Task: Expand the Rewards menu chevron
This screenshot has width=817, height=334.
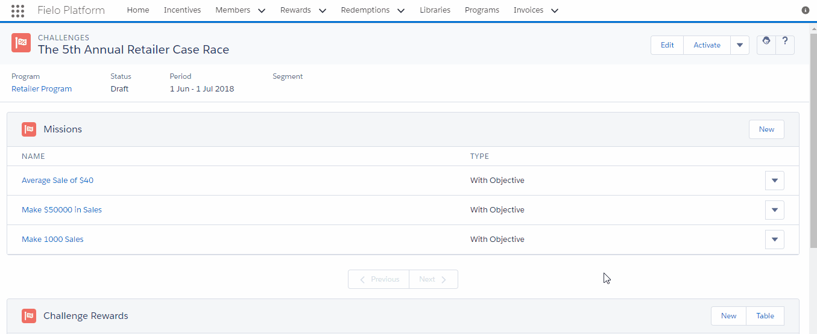Action: 322,10
